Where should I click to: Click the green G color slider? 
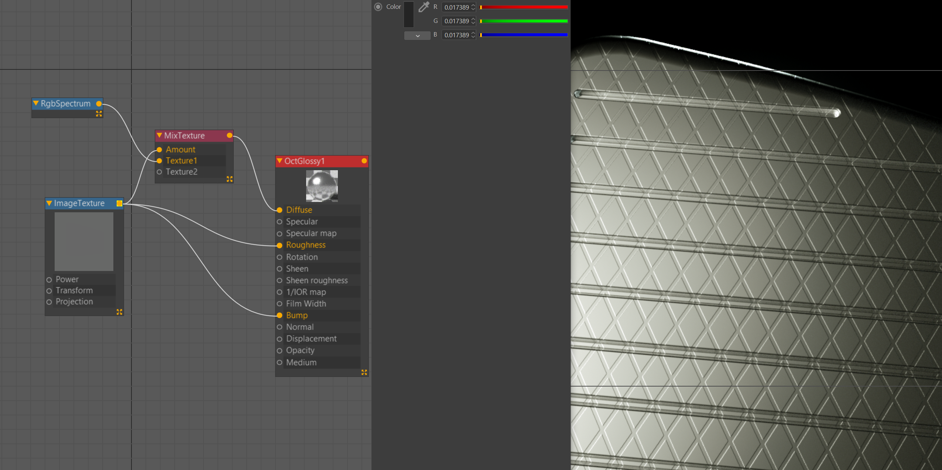click(524, 21)
